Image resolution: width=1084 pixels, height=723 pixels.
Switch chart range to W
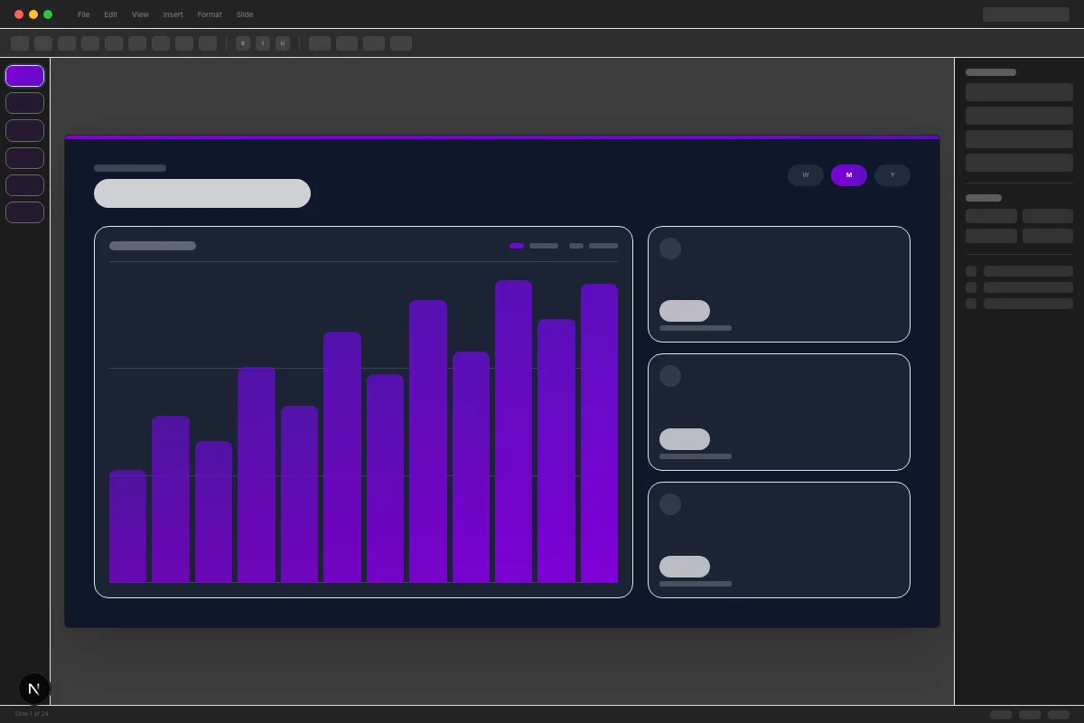click(806, 175)
